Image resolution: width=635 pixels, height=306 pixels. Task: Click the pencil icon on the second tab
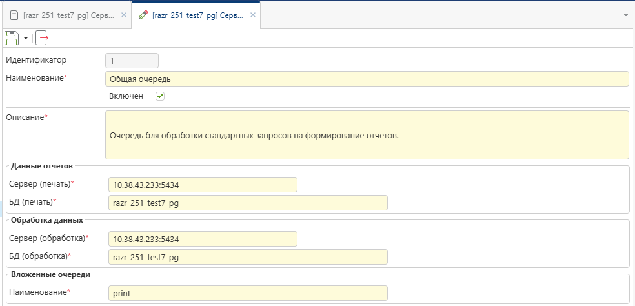143,15
